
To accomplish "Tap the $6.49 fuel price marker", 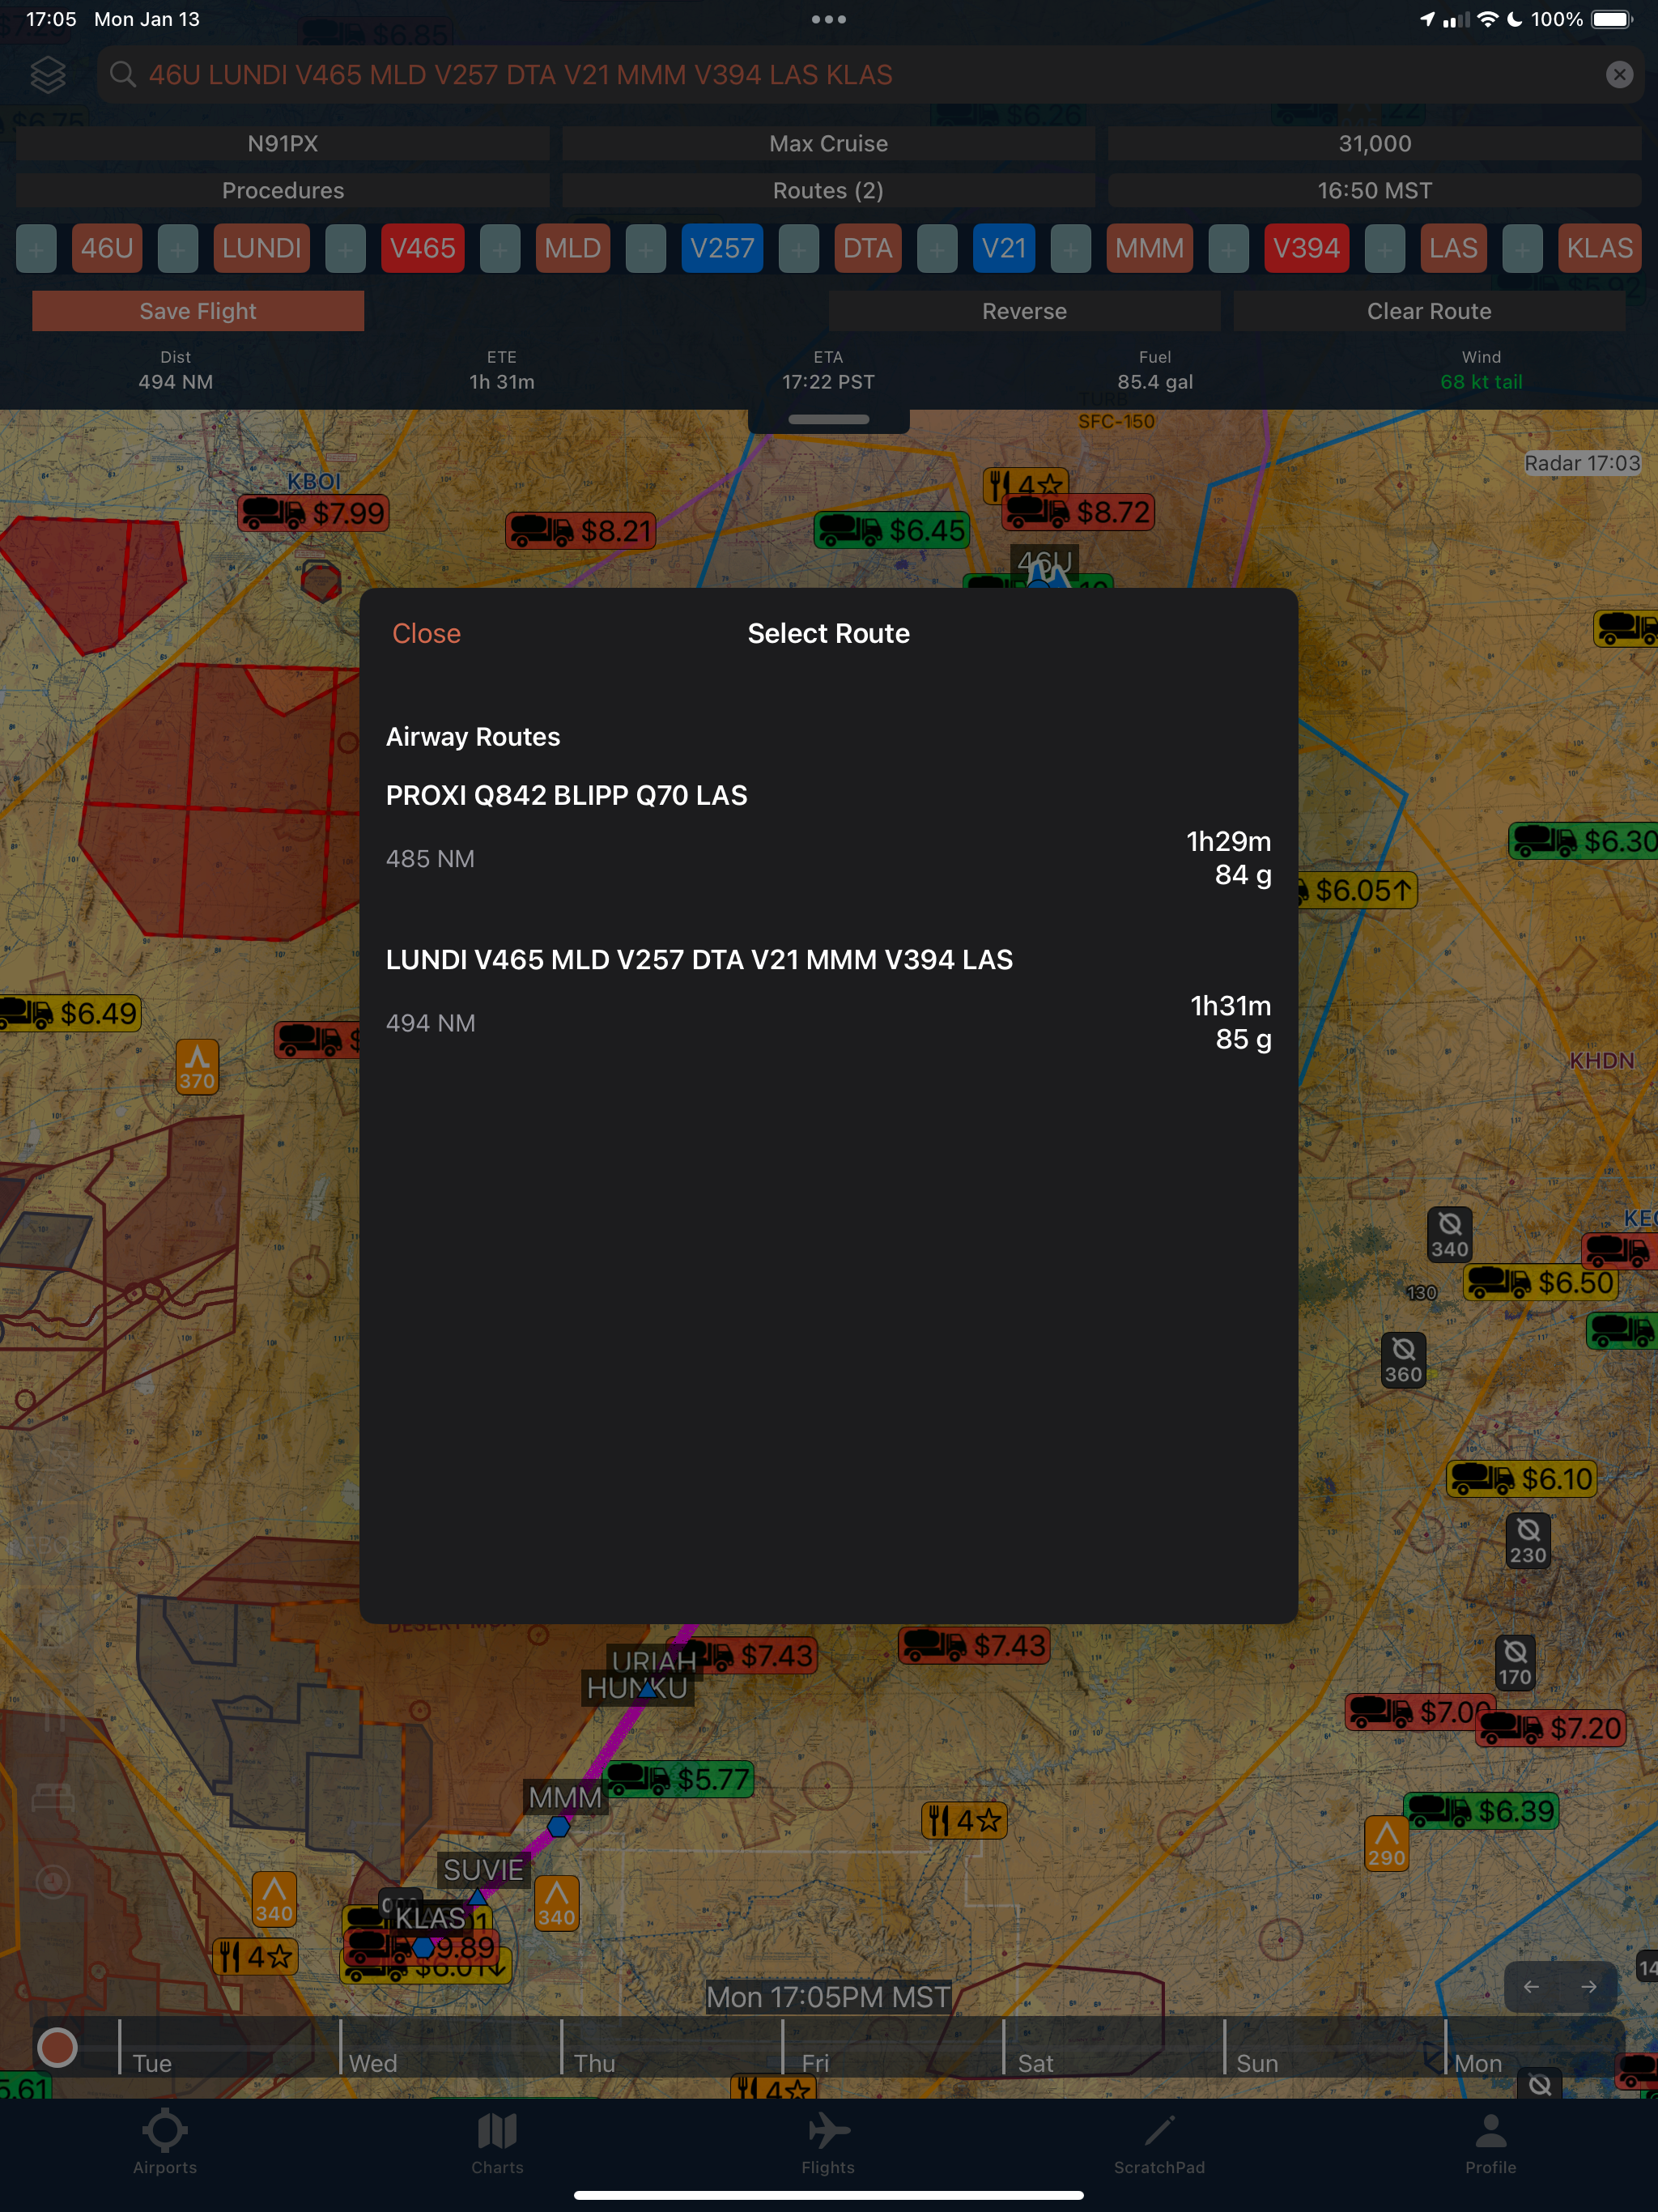I will pyautogui.click(x=68, y=1013).
